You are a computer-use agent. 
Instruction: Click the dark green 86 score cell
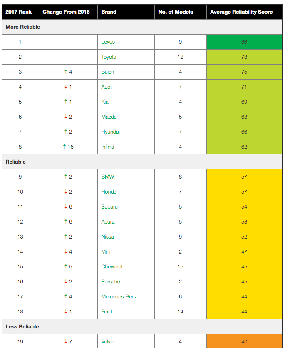click(x=244, y=42)
